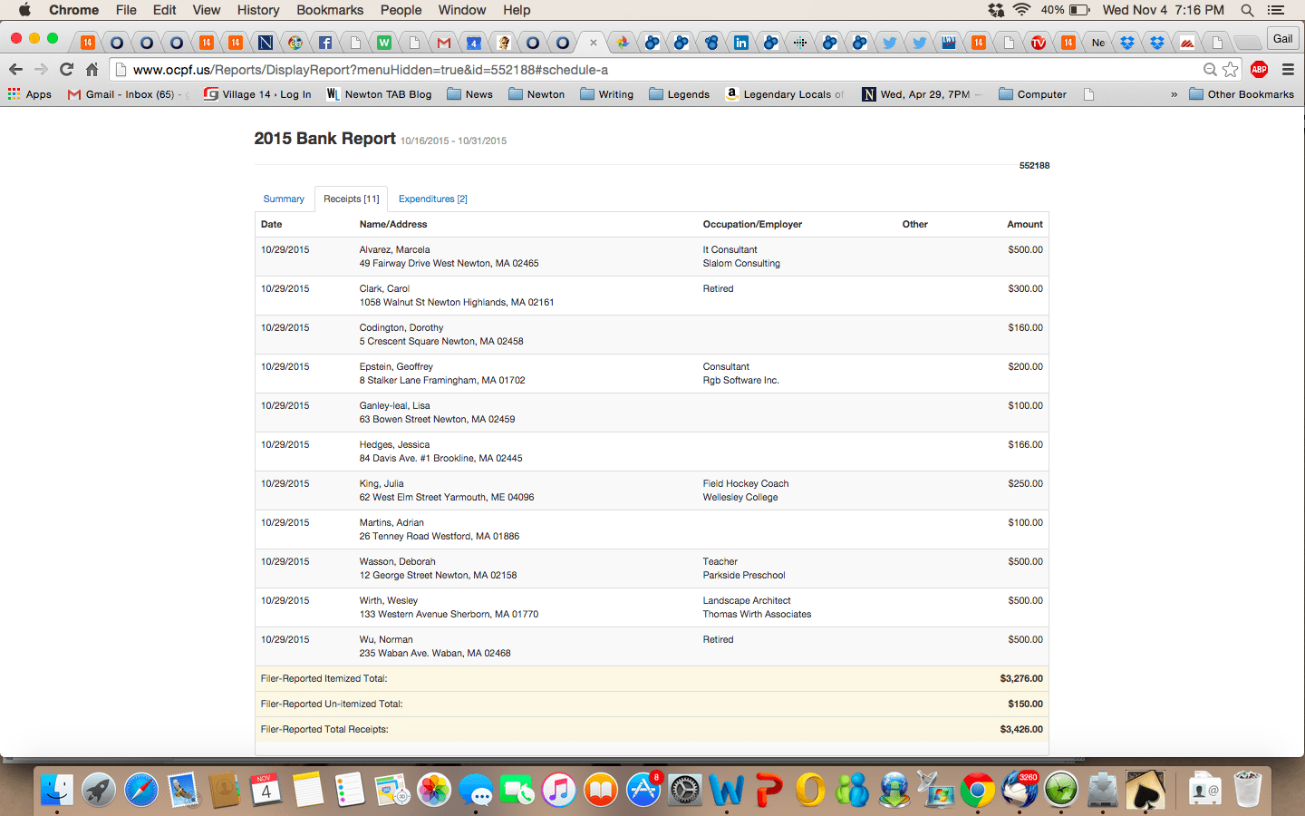Open the Legends bookmarks folder

[x=679, y=94]
